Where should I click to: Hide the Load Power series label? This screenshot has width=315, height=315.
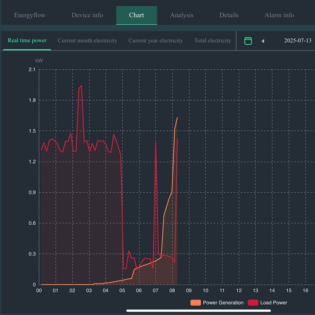click(x=273, y=302)
